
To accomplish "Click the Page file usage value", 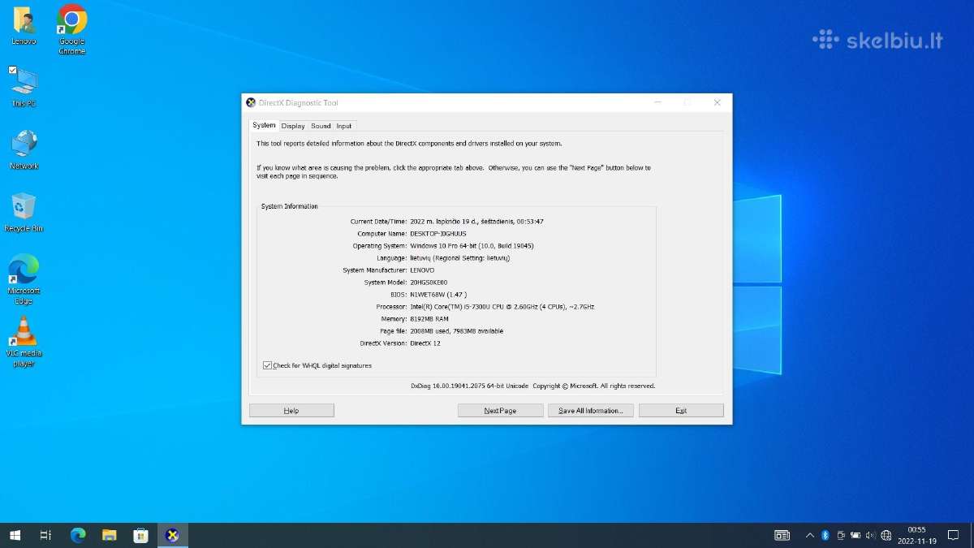I will coord(457,331).
